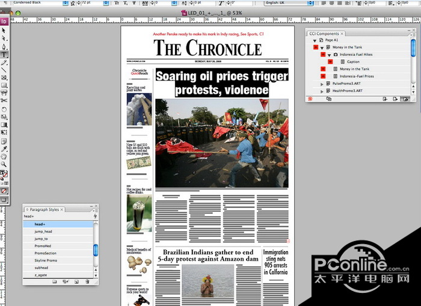Expand the PulsePromo3.ART node
Viewport: 421px width, 306px height.
pos(322,84)
